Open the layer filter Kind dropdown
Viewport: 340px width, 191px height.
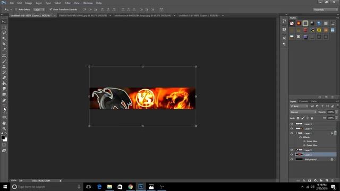[299, 106]
